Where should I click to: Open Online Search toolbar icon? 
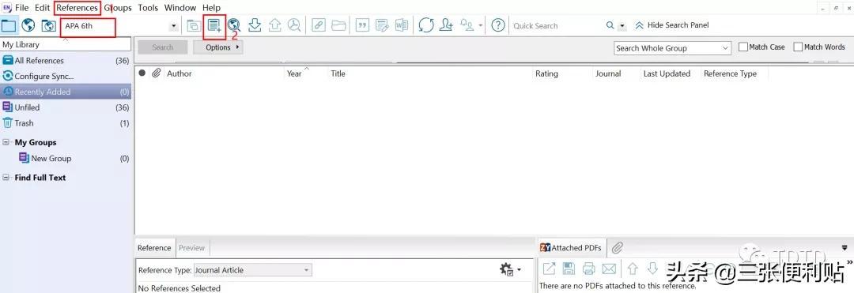click(234, 25)
